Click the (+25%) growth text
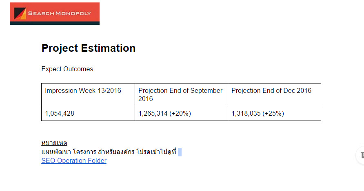The image size is (364, 191). 273,114
